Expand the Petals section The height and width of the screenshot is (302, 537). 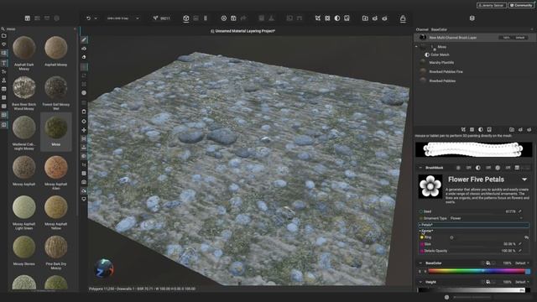(x=473, y=225)
